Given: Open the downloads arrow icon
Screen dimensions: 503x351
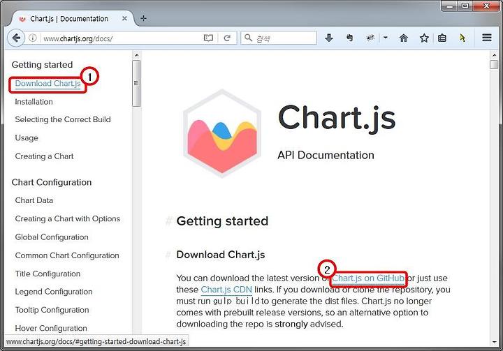Looking at the screenshot, I should click(329, 38).
